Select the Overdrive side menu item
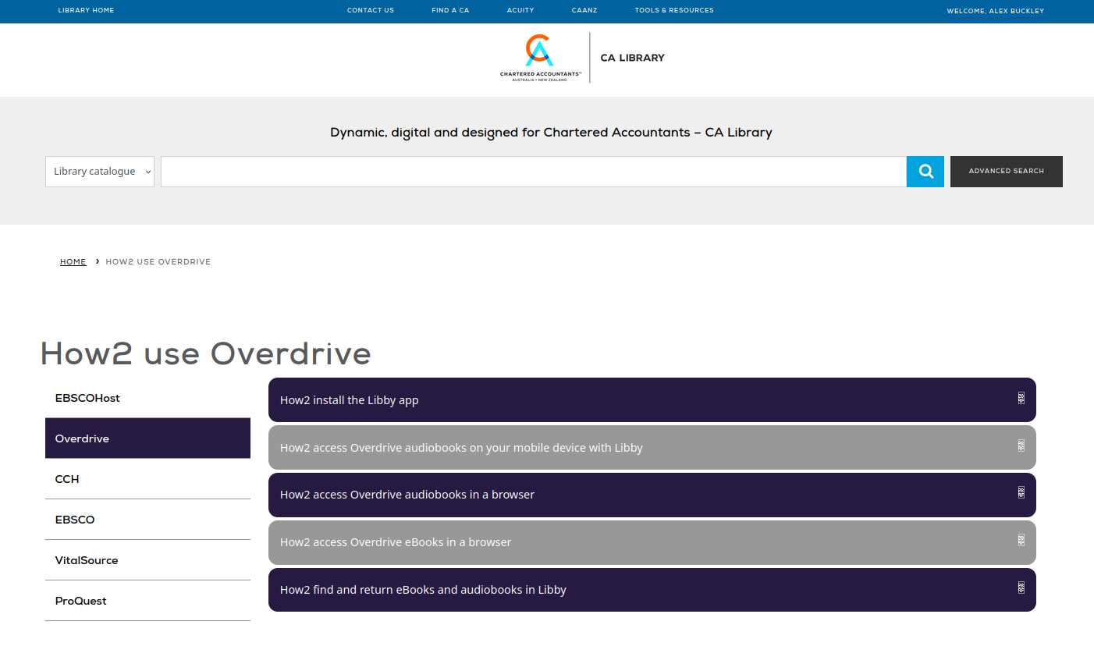 click(147, 438)
